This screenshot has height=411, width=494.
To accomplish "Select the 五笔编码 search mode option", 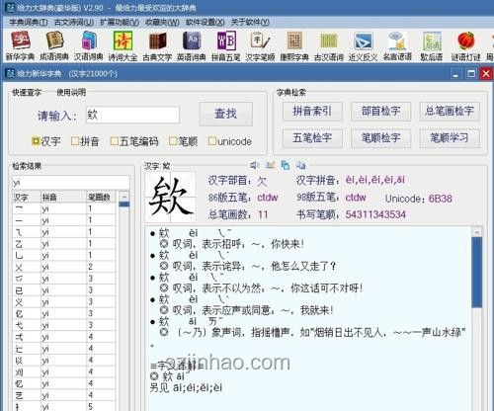I will pyautogui.click(x=134, y=141).
